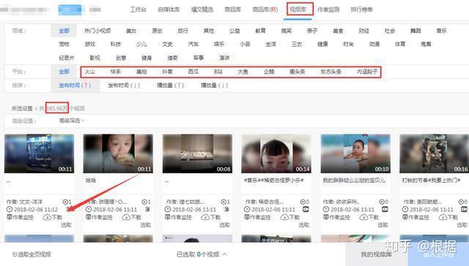Viewport: 469px width, 266px height.
Task: Click download icon on the 00:08 video card
Action: (205, 217)
